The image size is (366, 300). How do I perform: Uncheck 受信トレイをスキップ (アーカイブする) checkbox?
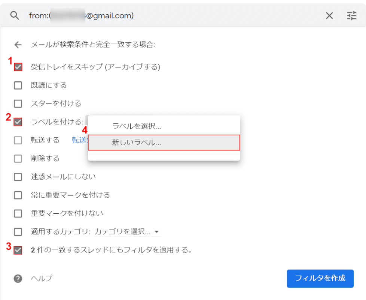[18, 67]
